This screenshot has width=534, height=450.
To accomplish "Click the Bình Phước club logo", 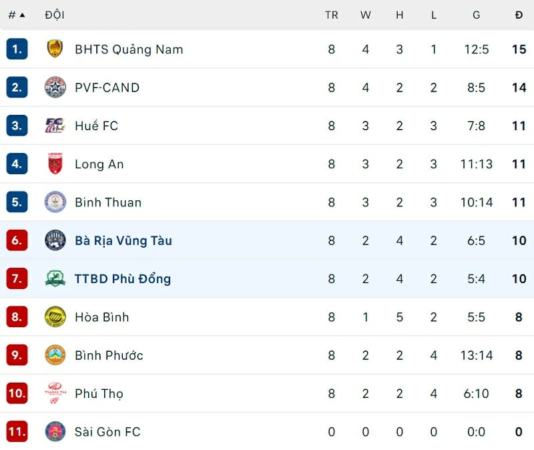I will click(55, 355).
